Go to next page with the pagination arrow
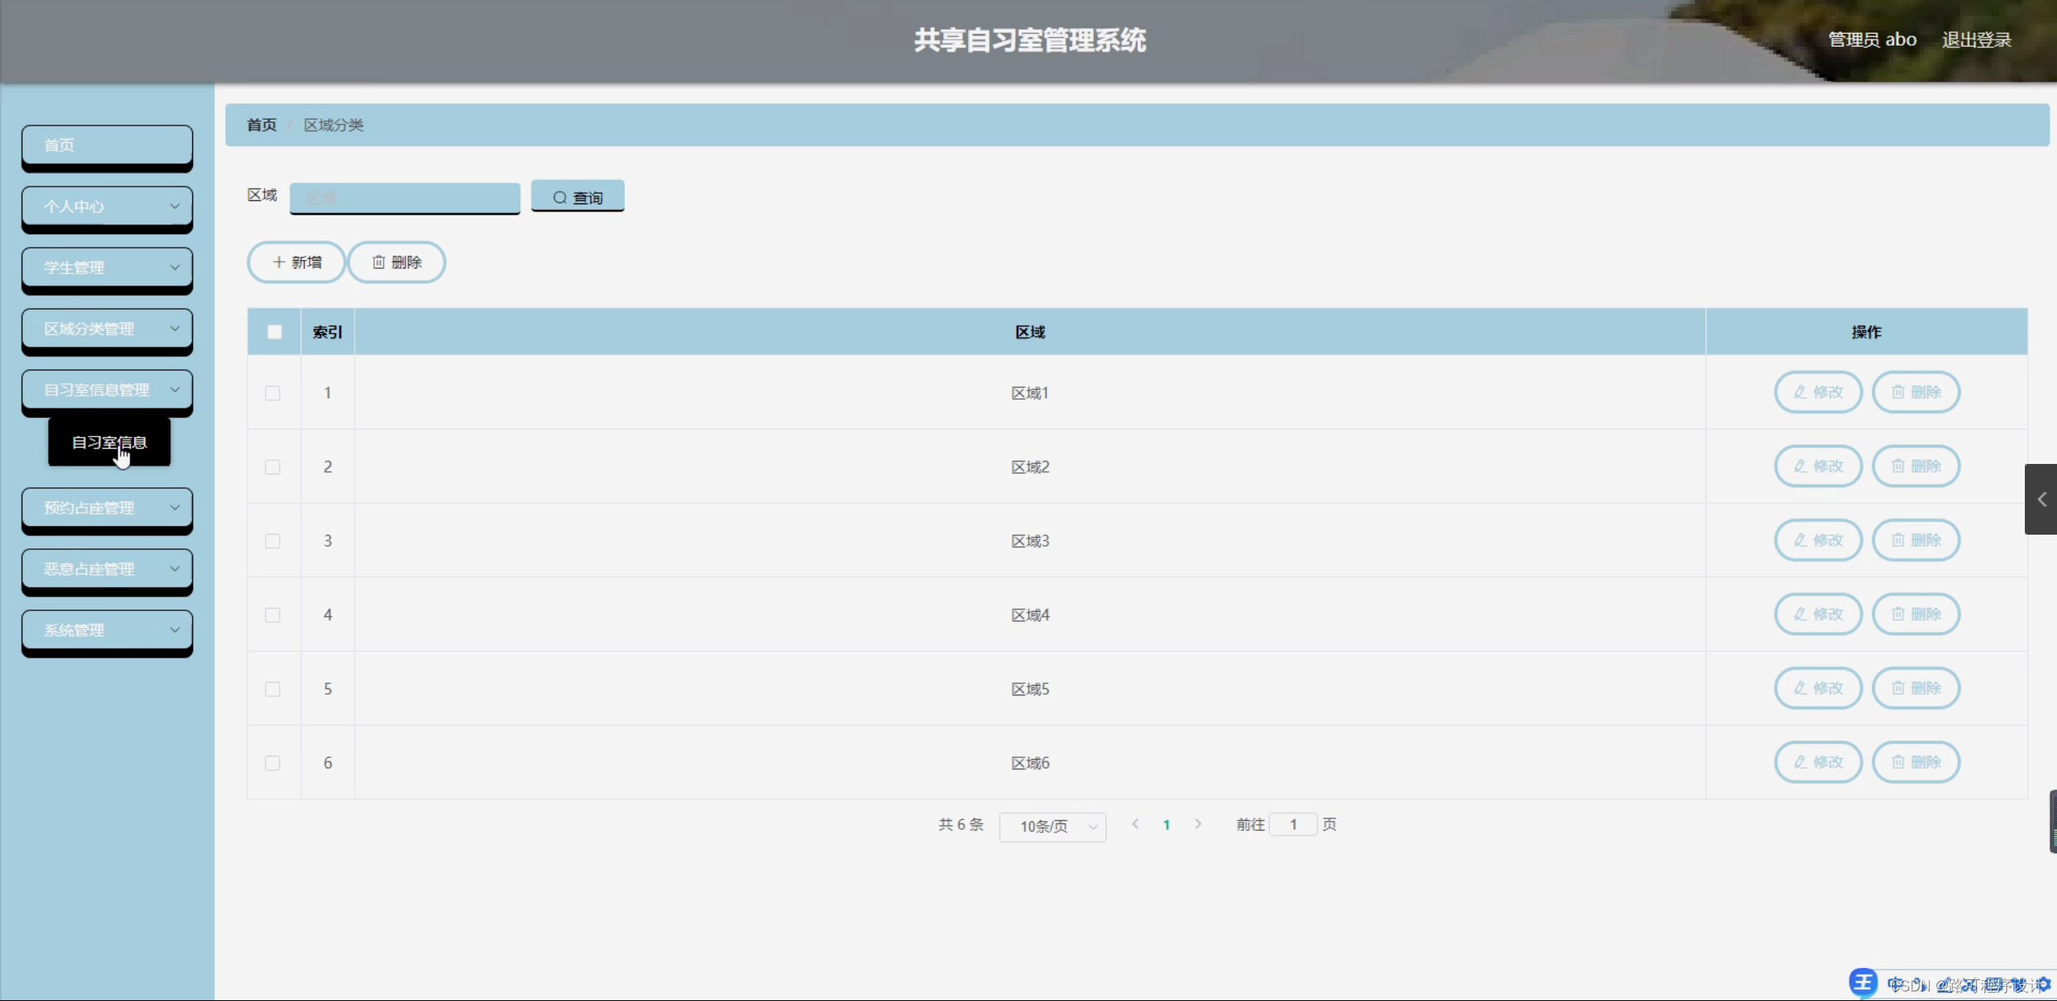This screenshot has width=2057, height=1001. pos(1198,824)
